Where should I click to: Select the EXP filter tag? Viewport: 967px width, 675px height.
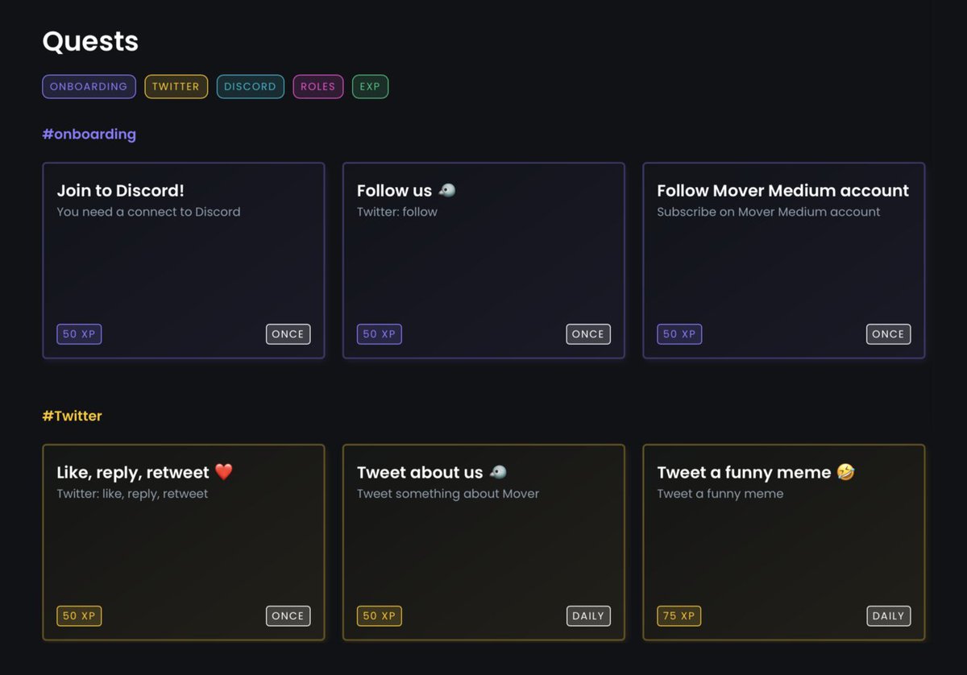(x=370, y=86)
